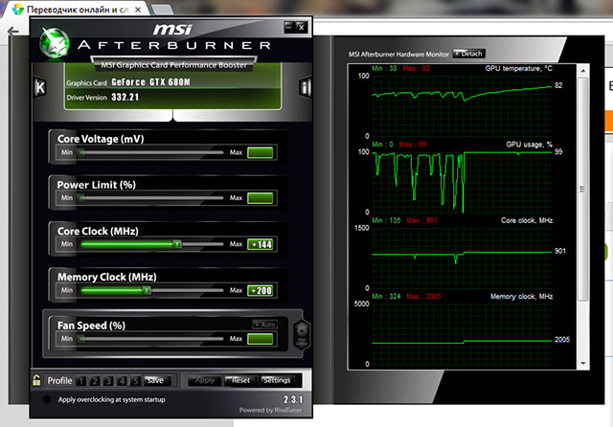Click the Core Clock +144 value field
The width and height of the screenshot is (613, 427).
point(261,244)
